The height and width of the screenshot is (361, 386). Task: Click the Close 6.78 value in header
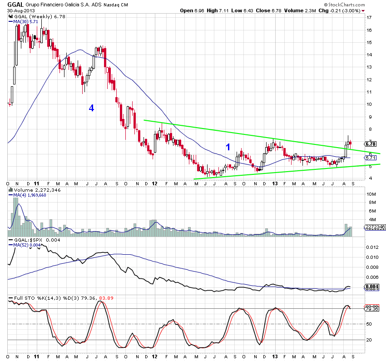(x=268, y=10)
